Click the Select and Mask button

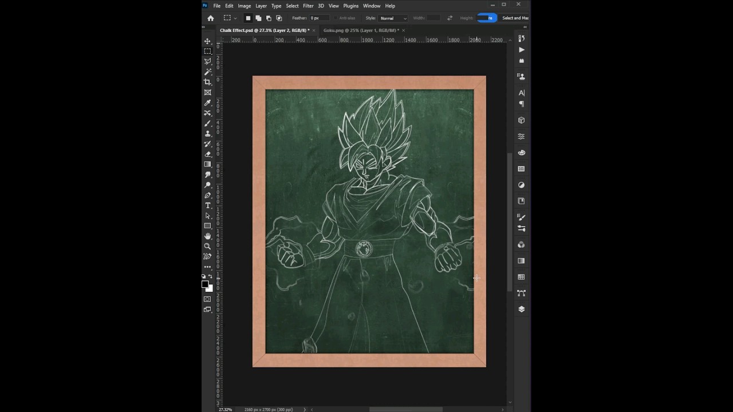pos(515,18)
